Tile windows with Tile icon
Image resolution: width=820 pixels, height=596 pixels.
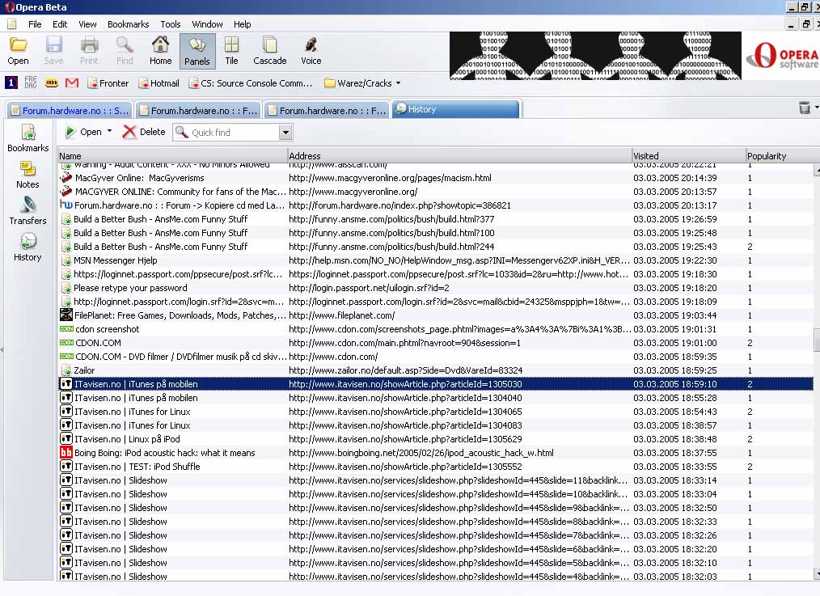[231, 51]
